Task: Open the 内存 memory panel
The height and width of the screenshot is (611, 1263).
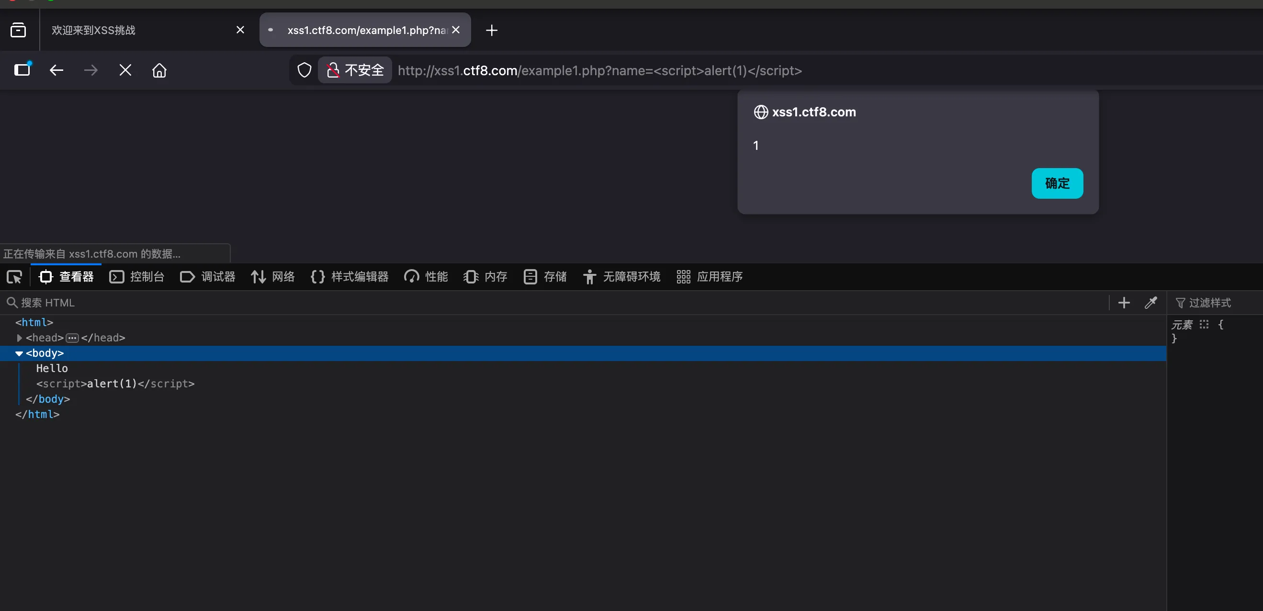Action: (485, 277)
